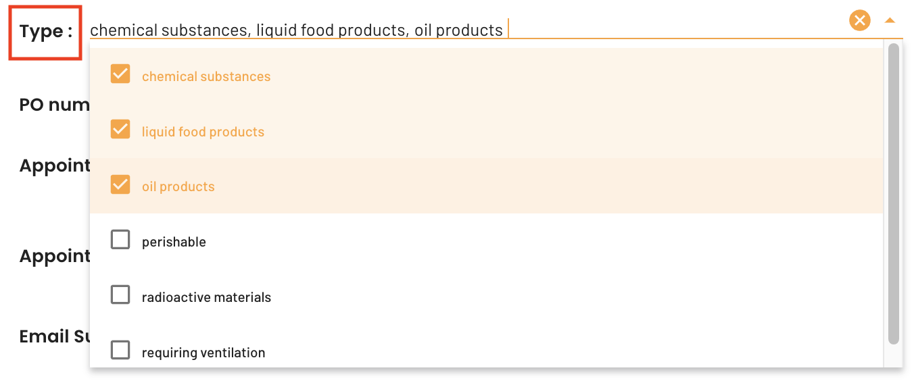This screenshot has height=385, width=914.
Task: Collapse the Type dropdown using the orange arrow
Action: [x=890, y=21]
